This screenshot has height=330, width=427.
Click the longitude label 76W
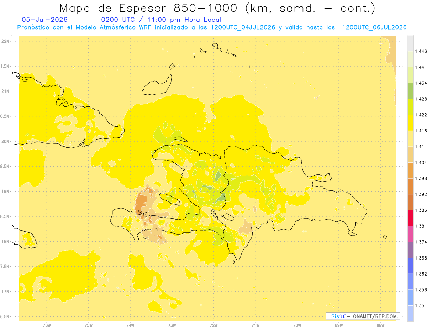(x=47, y=325)
